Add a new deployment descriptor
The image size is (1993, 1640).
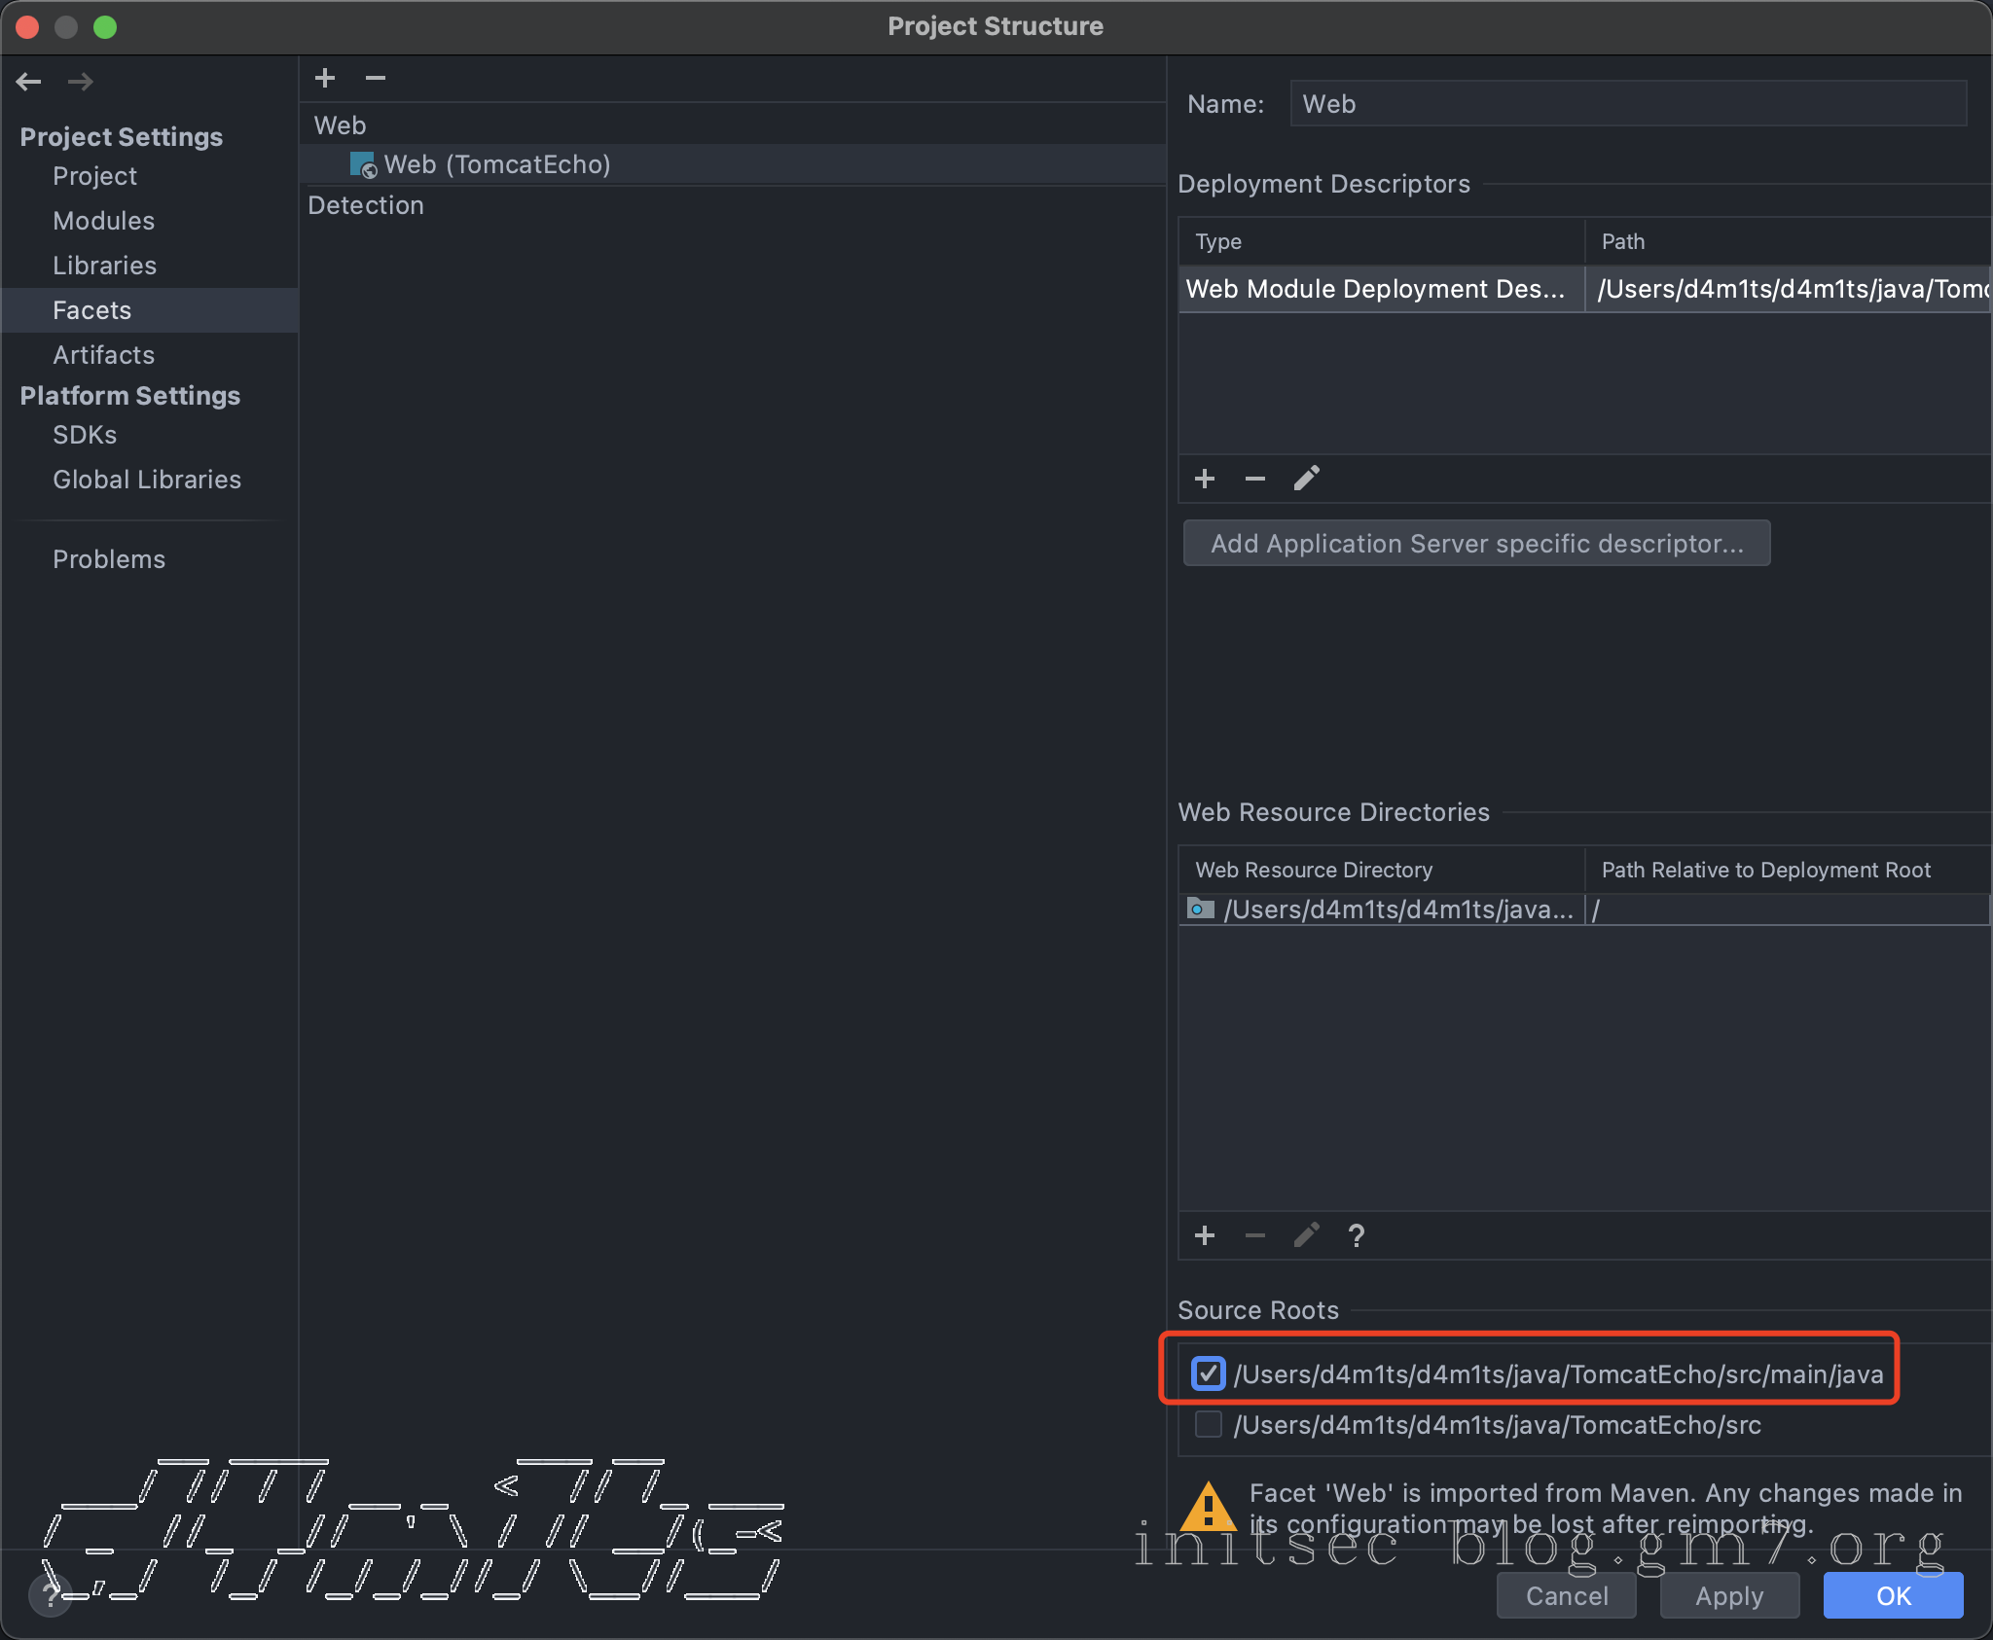coord(1205,479)
